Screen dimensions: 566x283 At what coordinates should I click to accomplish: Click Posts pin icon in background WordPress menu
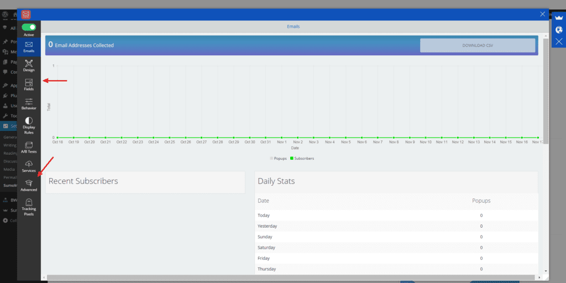pyautogui.click(x=5, y=41)
